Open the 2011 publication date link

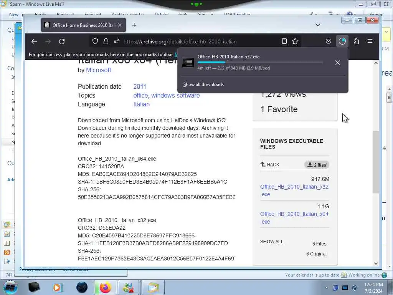[x=140, y=86]
